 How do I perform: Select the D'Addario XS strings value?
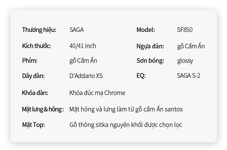click(86, 76)
